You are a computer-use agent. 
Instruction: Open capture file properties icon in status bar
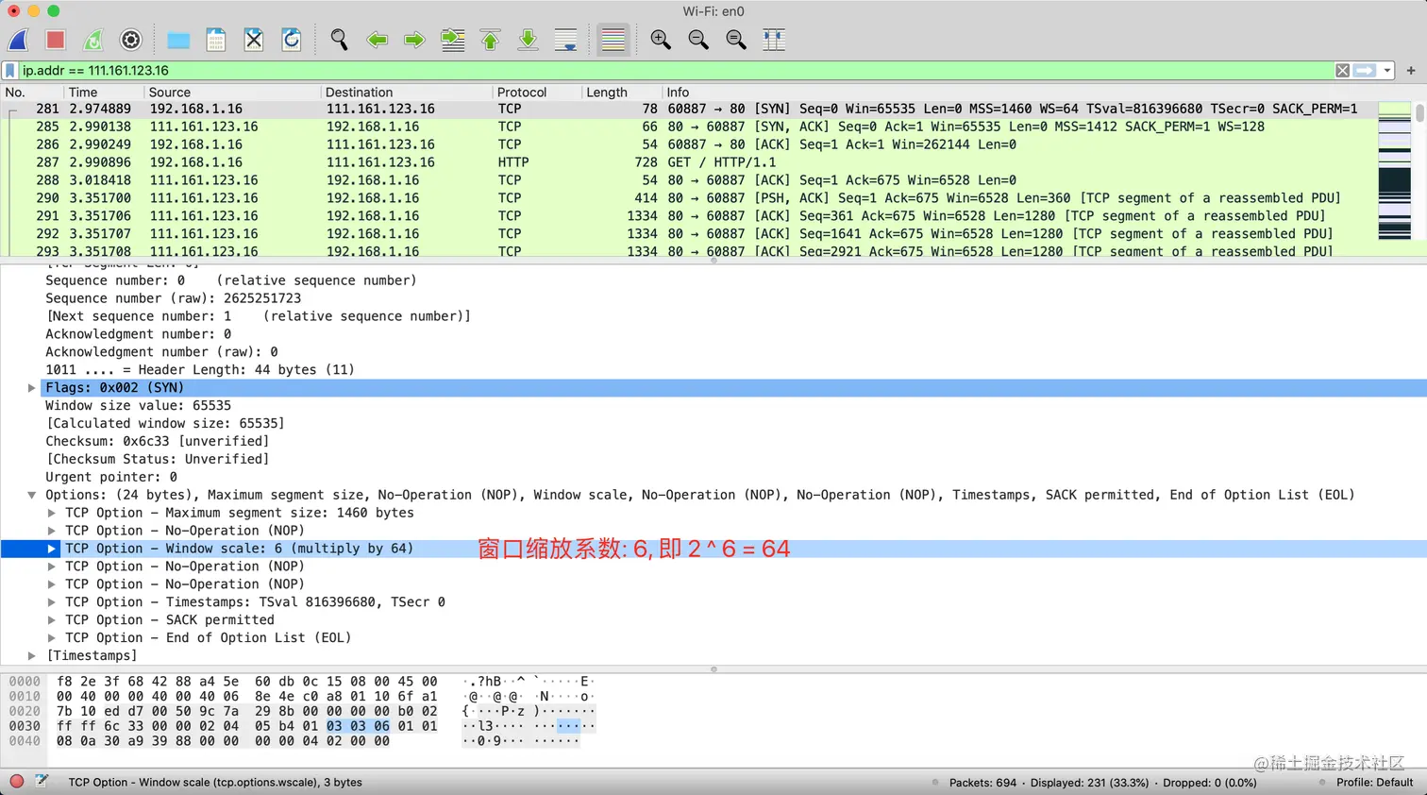pos(42,782)
